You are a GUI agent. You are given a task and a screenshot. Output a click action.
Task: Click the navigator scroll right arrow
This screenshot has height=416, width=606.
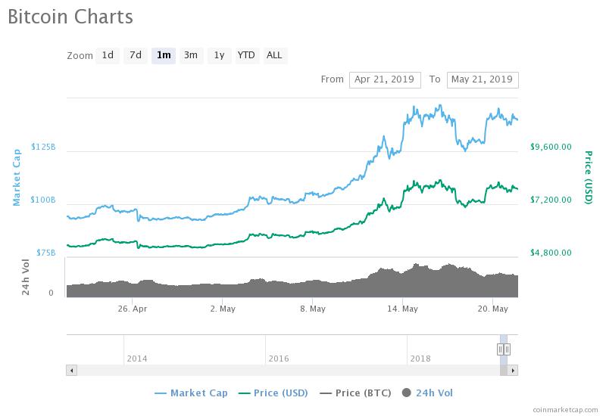[x=513, y=371]
